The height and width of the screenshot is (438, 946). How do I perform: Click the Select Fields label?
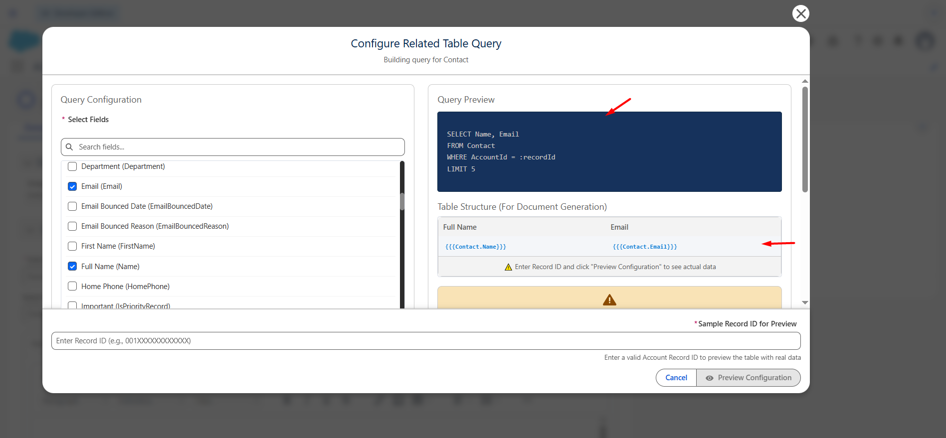[88, 120]
